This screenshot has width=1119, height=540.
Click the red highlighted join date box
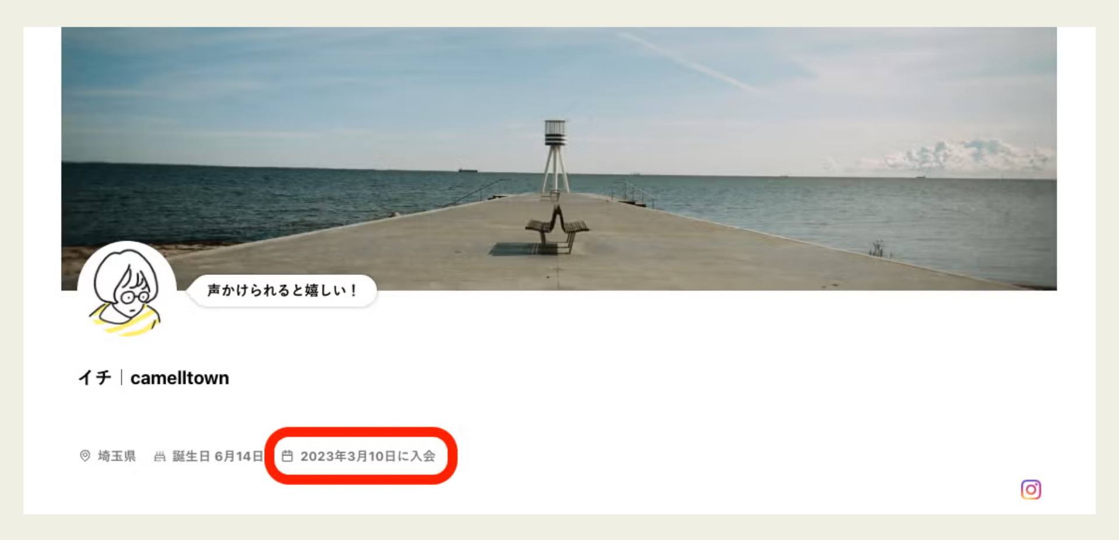click(361, 456)
